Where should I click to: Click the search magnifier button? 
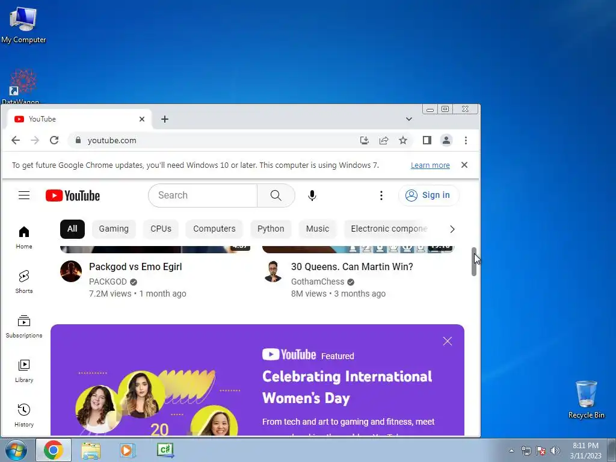(276, 196)
